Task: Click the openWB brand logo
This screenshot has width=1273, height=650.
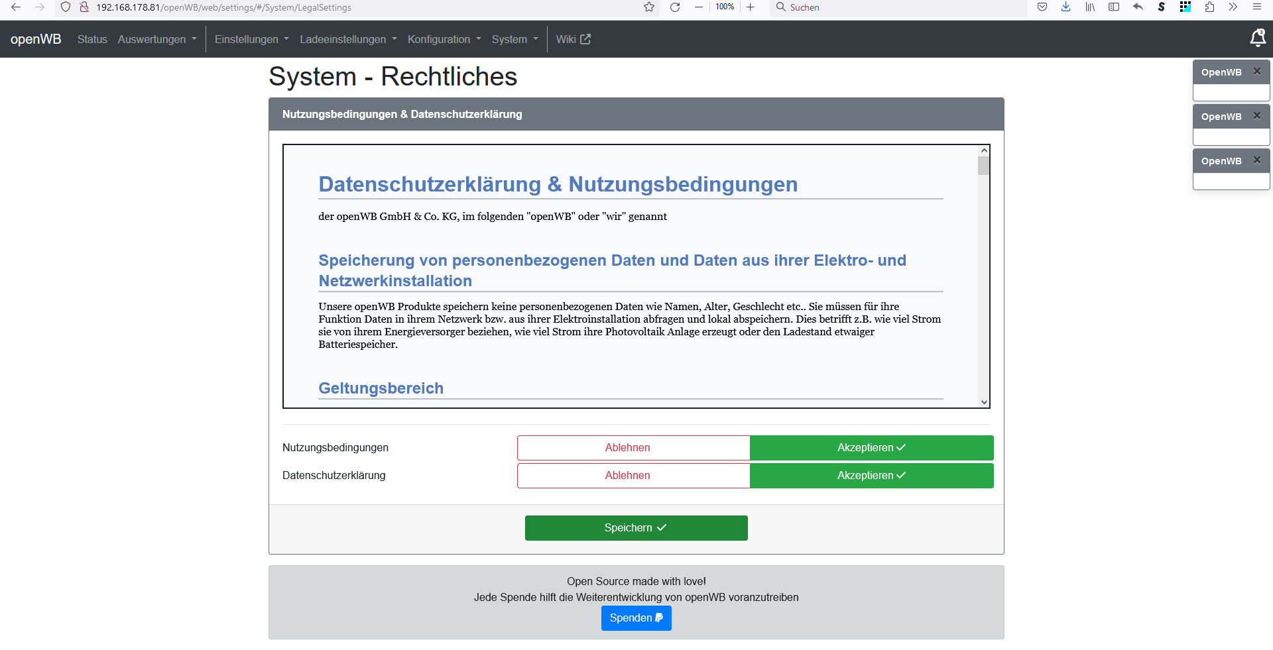Action: coord(36,39)
